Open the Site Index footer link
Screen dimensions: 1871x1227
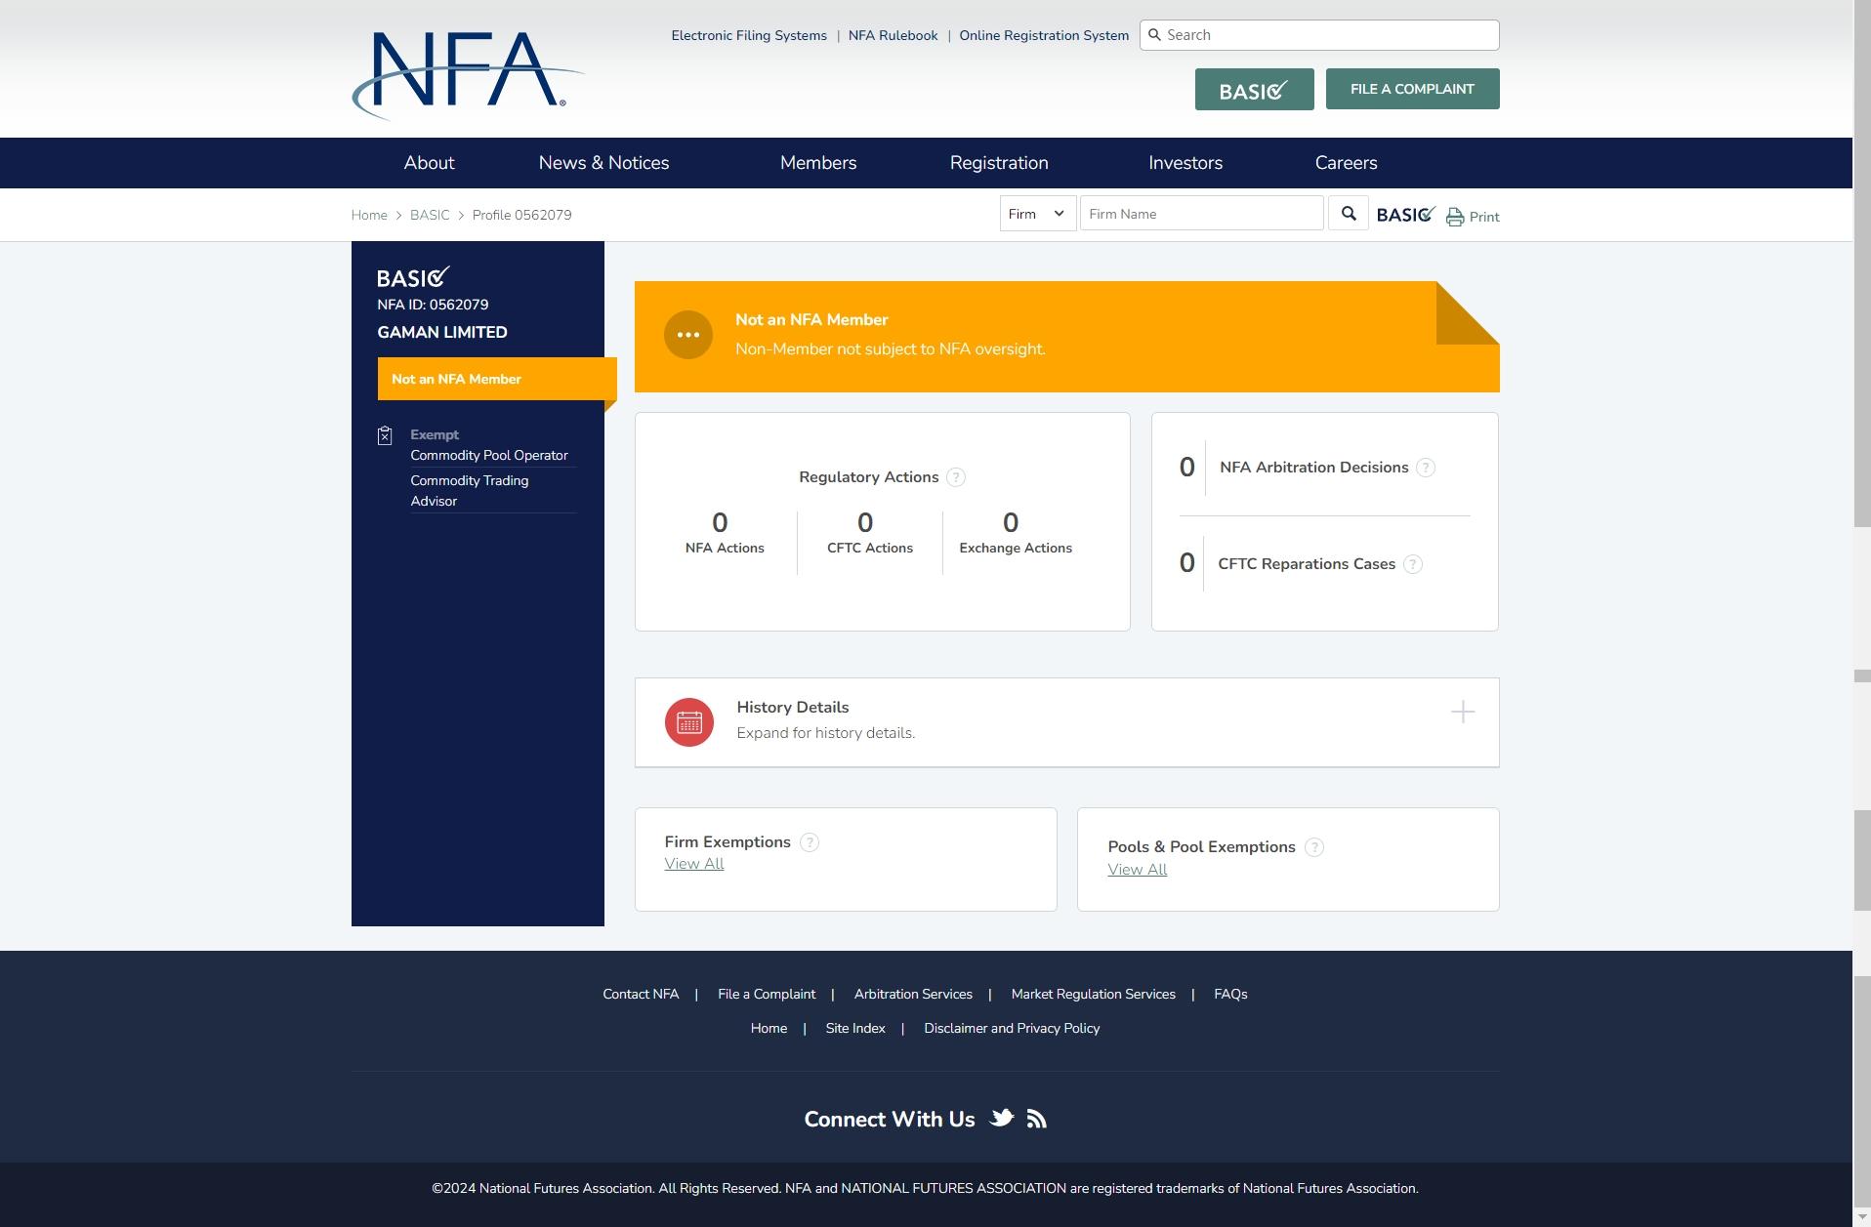point(855,1029)
